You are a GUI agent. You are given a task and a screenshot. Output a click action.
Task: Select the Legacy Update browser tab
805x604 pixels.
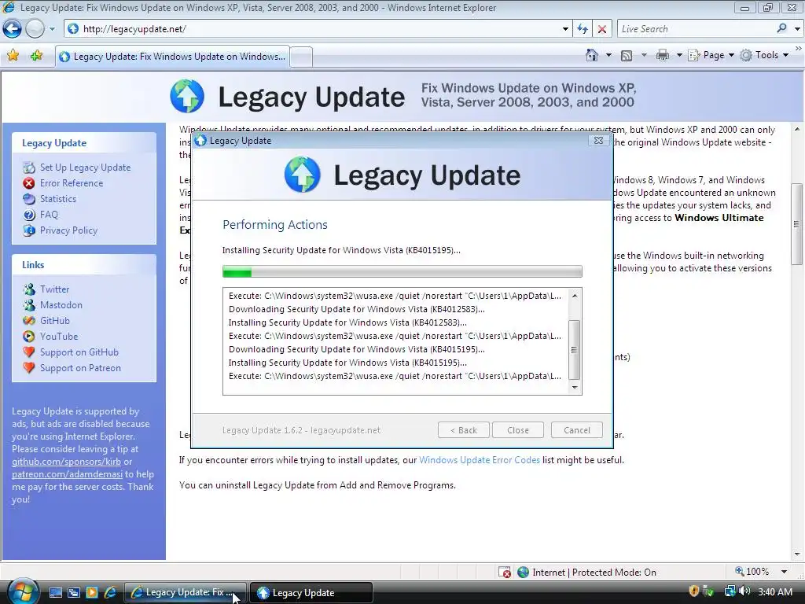(172, 57)
